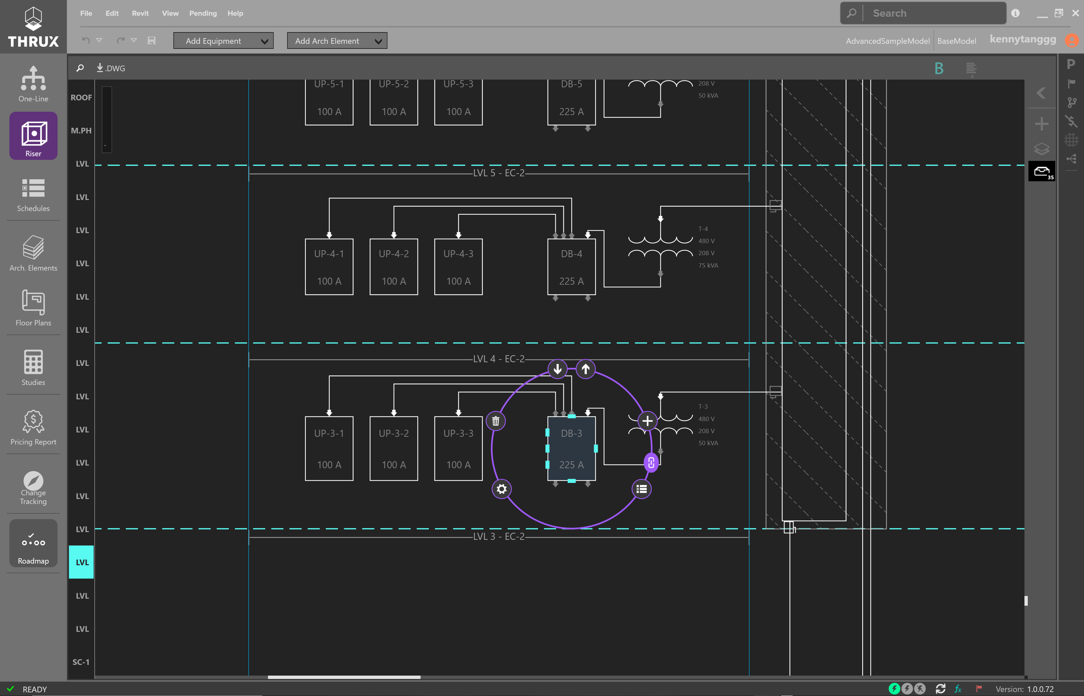Select the highlighted cyan LVL row
This screenshot has height=696, width=1084.
point(81,562)
